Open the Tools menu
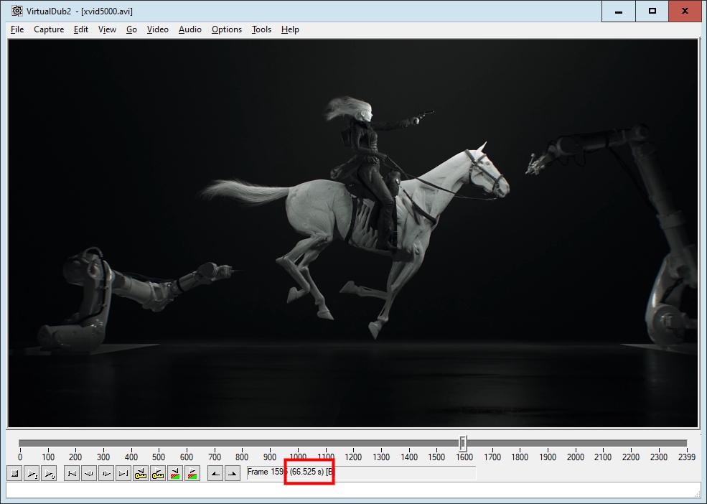 261,29
